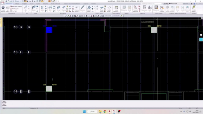Click the circular refresh icon in the drawing toolbar
The height and width of the screenshot is (114, 203).
(87, 16)
